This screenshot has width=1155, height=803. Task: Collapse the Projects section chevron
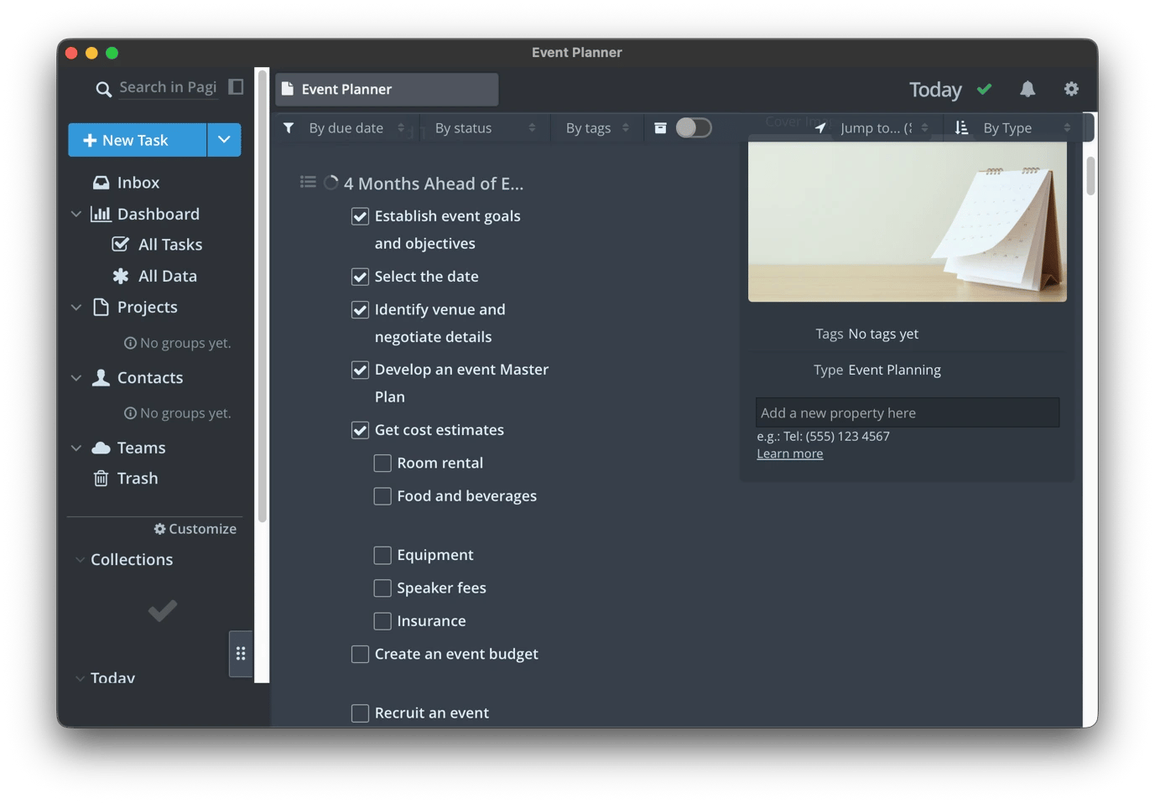[76, 308]
